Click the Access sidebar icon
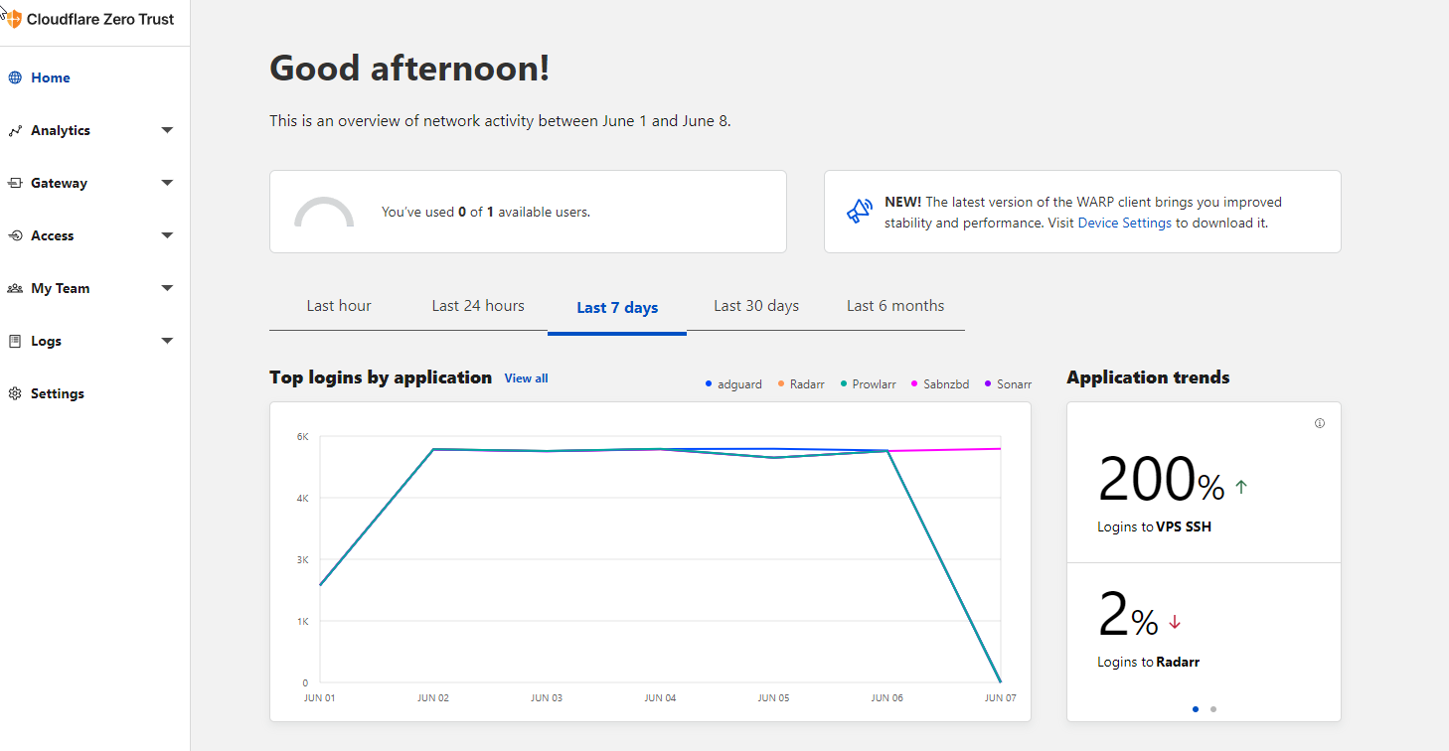Screen dimensions: 1449x751 click(15, 235)
